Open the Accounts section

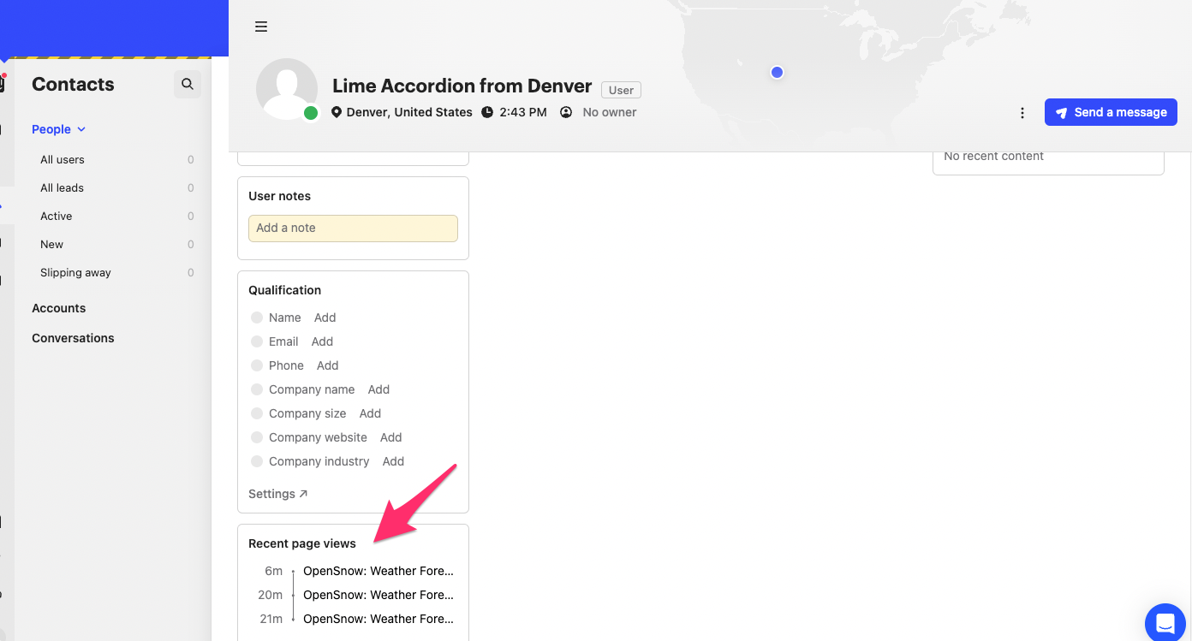[59, 308]
